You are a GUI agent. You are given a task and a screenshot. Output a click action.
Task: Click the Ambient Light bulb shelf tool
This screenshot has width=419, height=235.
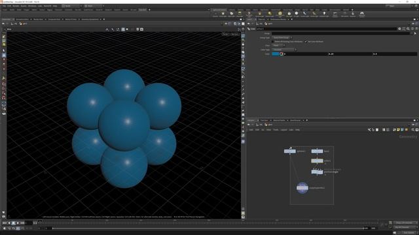pos(324,14)
